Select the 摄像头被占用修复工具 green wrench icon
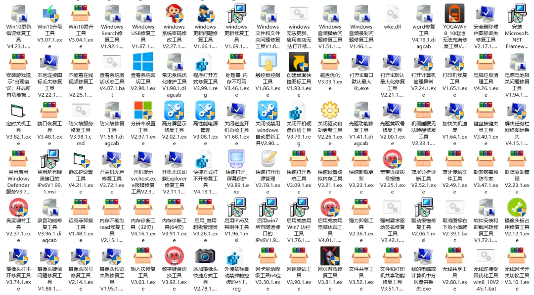This screenshot has width=534, height=295. click(517, 208)
